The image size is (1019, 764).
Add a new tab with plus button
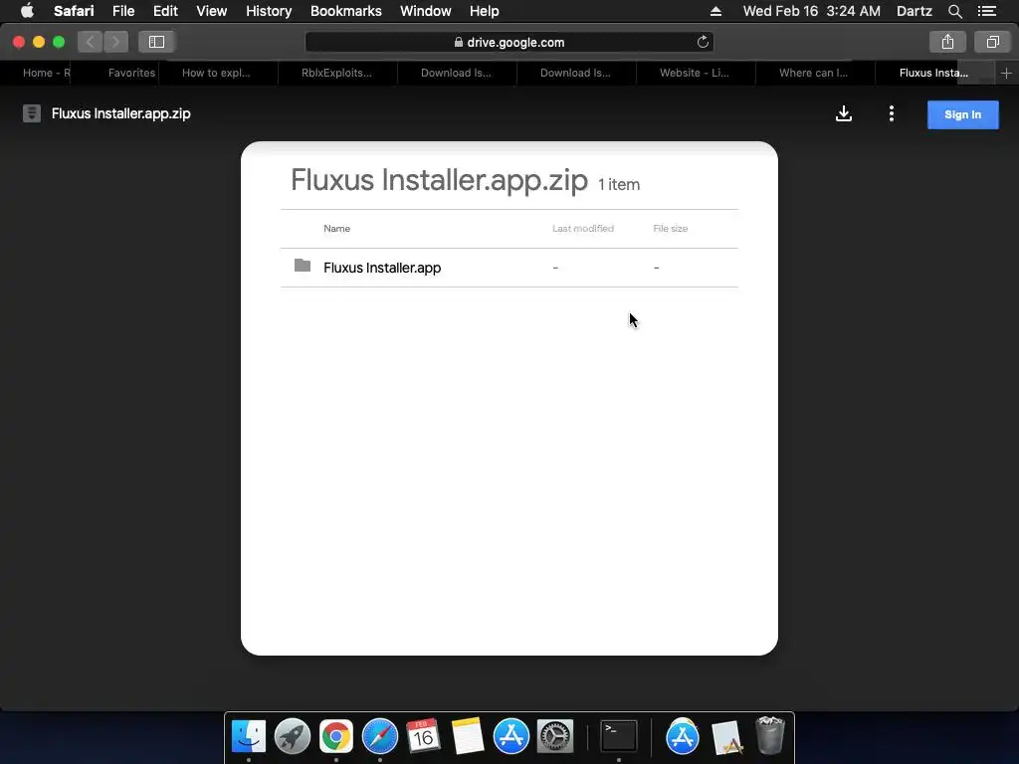click(1006, 73)
